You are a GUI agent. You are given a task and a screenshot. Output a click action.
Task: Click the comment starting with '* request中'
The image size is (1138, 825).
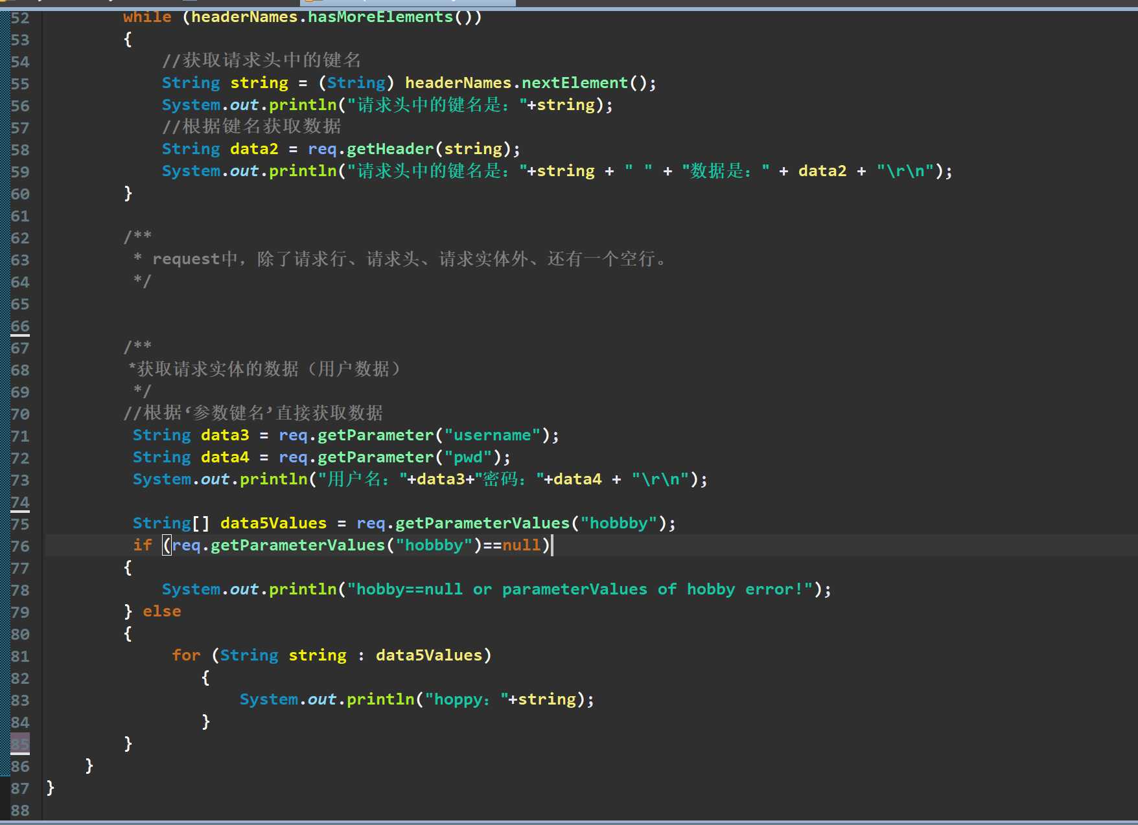[401, 259]
